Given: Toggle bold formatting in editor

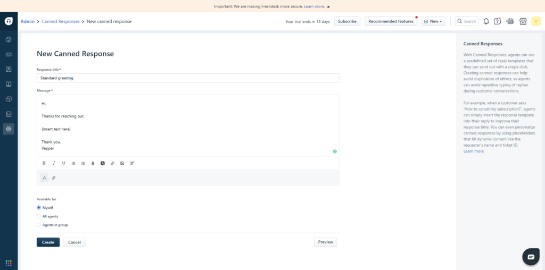Looking at the screenshot, I should click(x=44, y=163).
